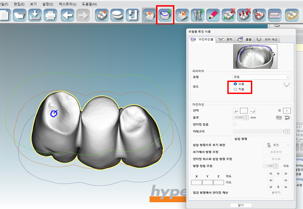Switch to the 폰틱 tab
The height and width of the screenshot is (209, 303).
(226, 40)
